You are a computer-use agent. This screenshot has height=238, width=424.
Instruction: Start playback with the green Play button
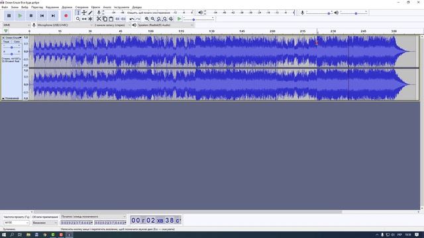[x=20, y=16]
